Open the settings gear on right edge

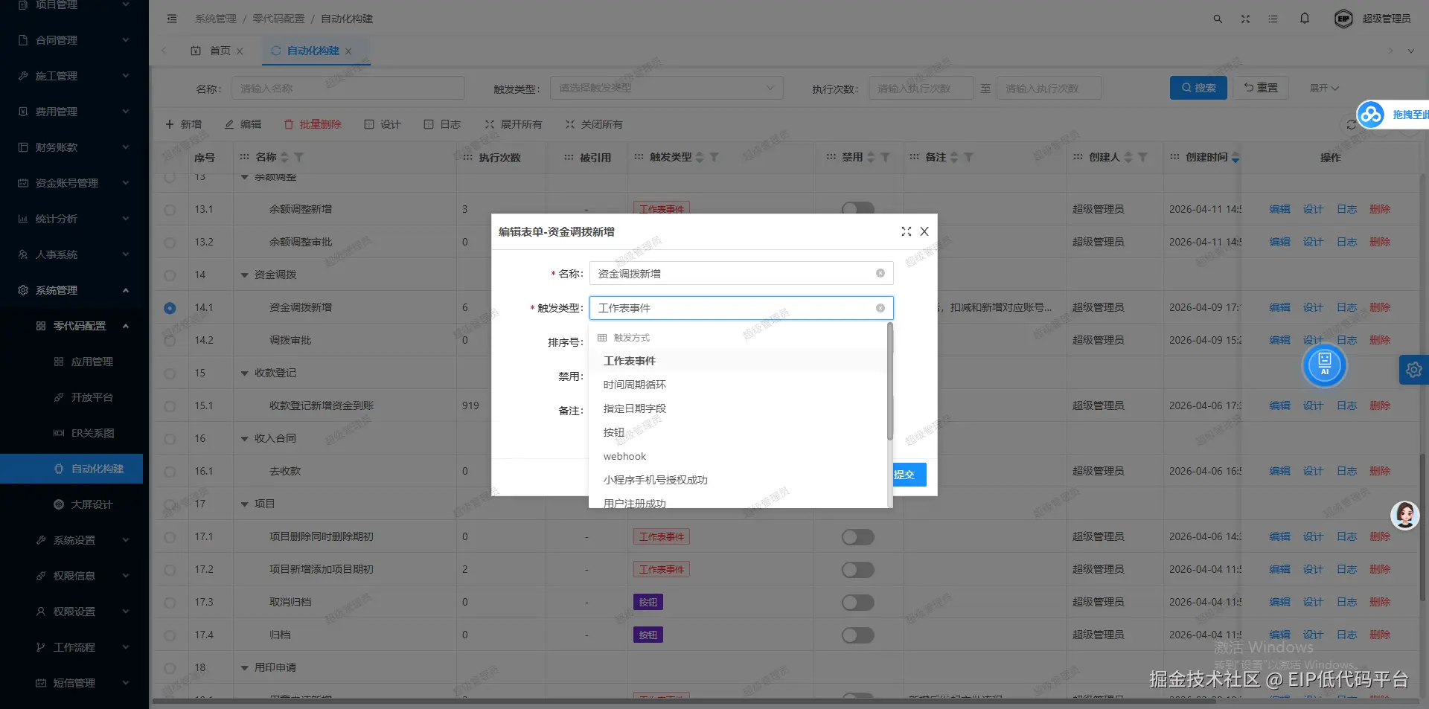click(1413, 370)
